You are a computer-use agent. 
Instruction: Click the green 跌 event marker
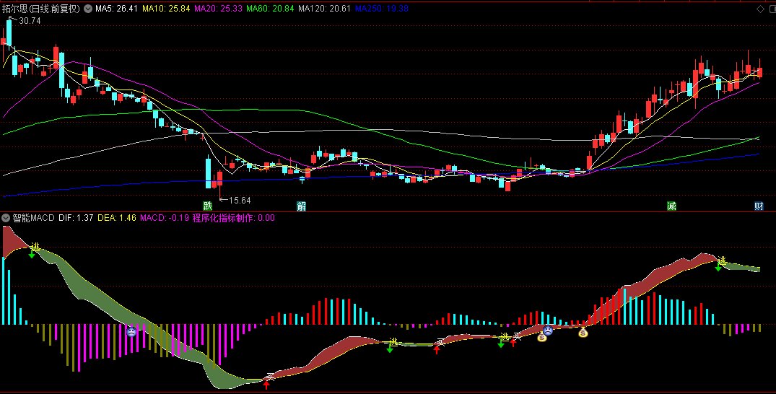pos(207,206)
